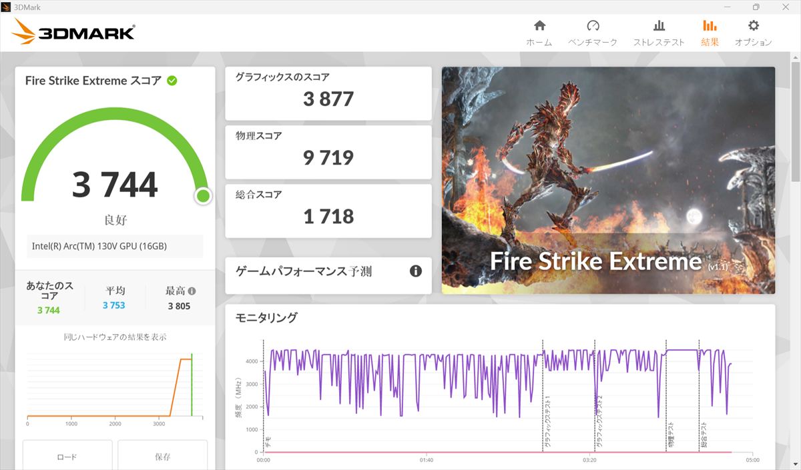
Task: Go to the ホーム (Home) tab
Action: 539,33
